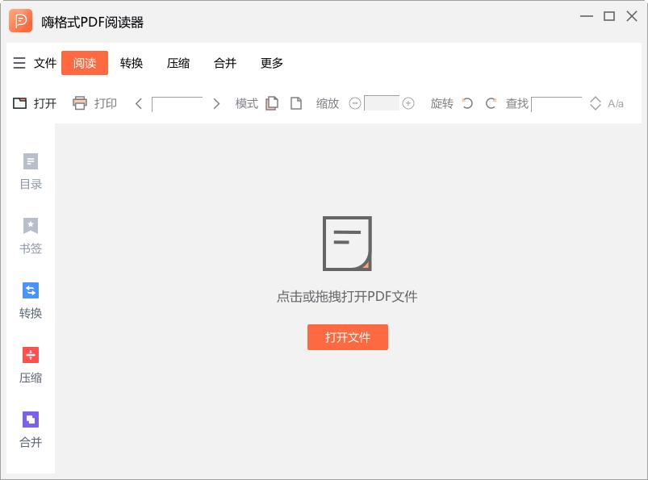Switch to the 阅读 tab
Image resolution: width=648 pixels, height=480 pixels.
pyautogui.click(x=85, y=63)
